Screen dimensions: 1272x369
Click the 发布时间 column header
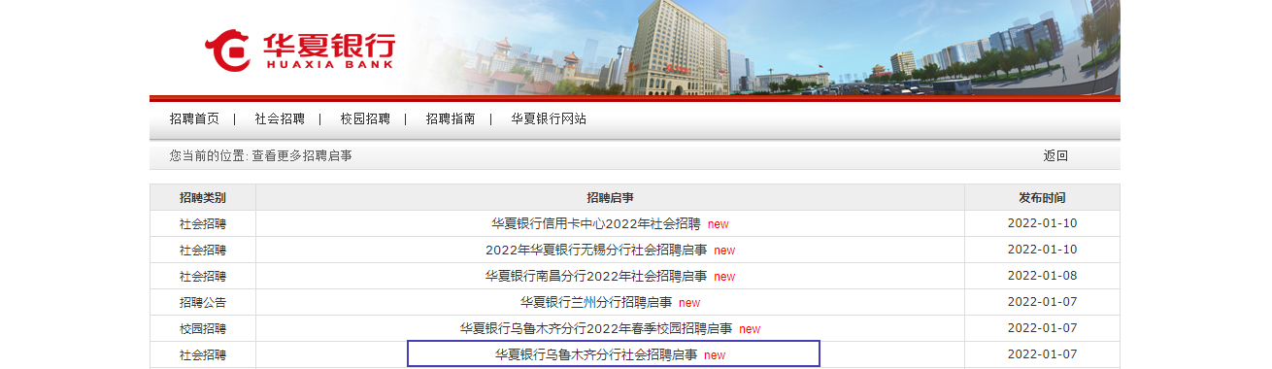point(1042,197)
